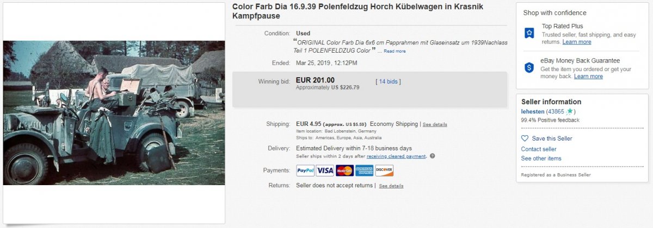This screenshot has width=653, height=228.
Task: Click the MasterCard payment icon
Action: click(x=344, y=170)
